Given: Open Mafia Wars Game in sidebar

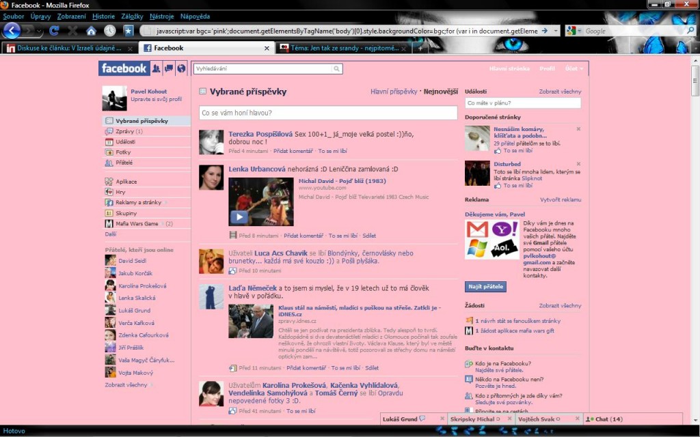Looking at the screenshot, I should (137, 224).
